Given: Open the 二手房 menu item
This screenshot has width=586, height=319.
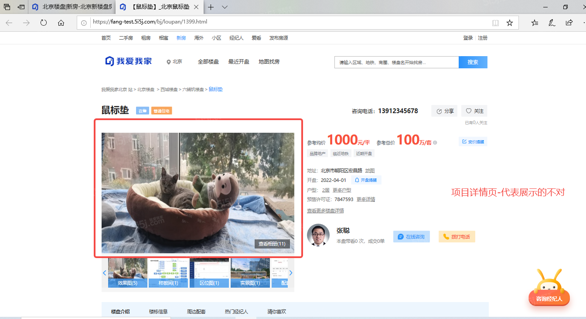Looking at the screenshot, I should click(126, 38).
